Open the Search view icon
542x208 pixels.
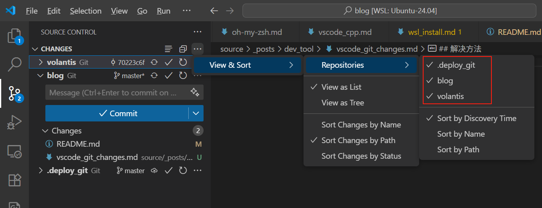14,63
